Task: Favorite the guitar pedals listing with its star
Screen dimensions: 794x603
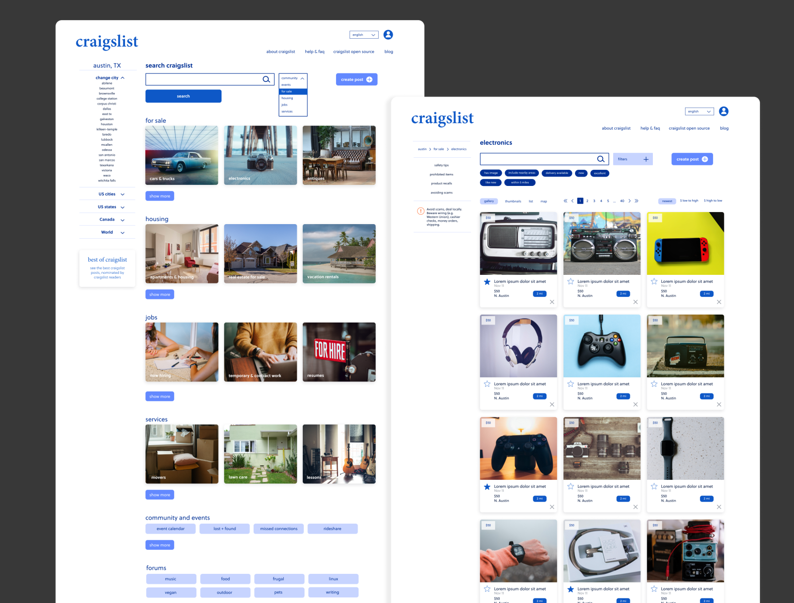Action: point(654,589)
